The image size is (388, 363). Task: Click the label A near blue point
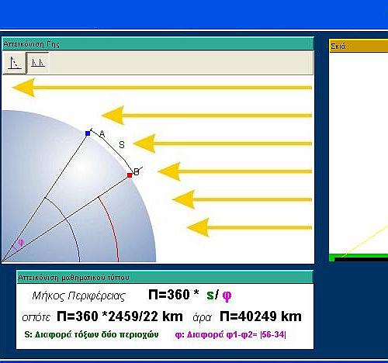click(x=102, y=134)
